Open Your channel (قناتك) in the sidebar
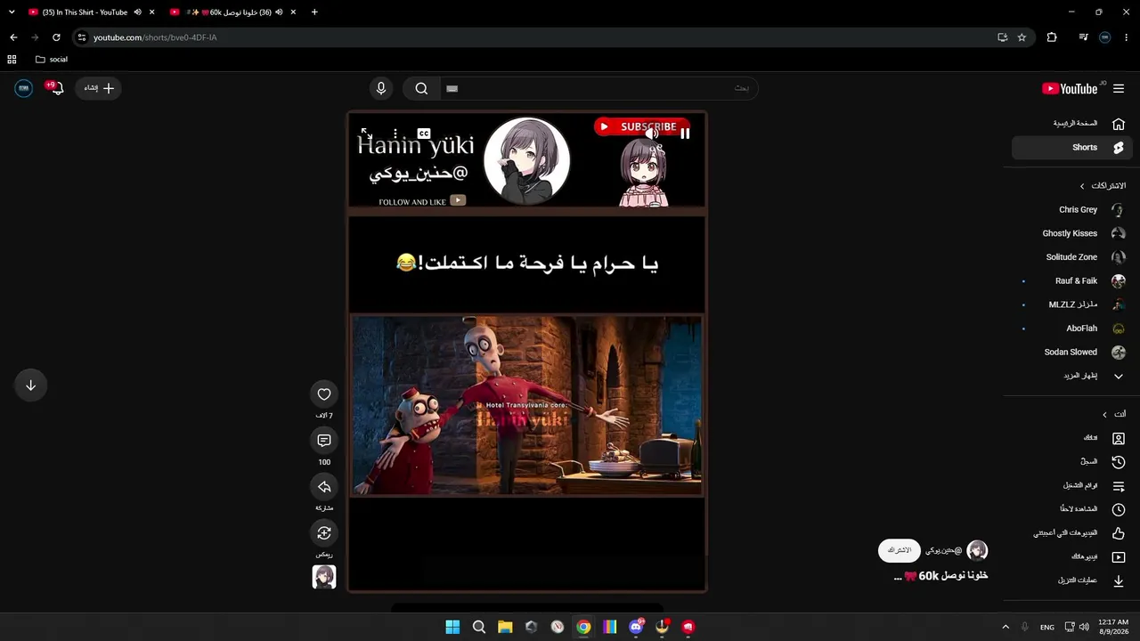The height and width of the screenshot is (641, 1140). [1071, 439]
